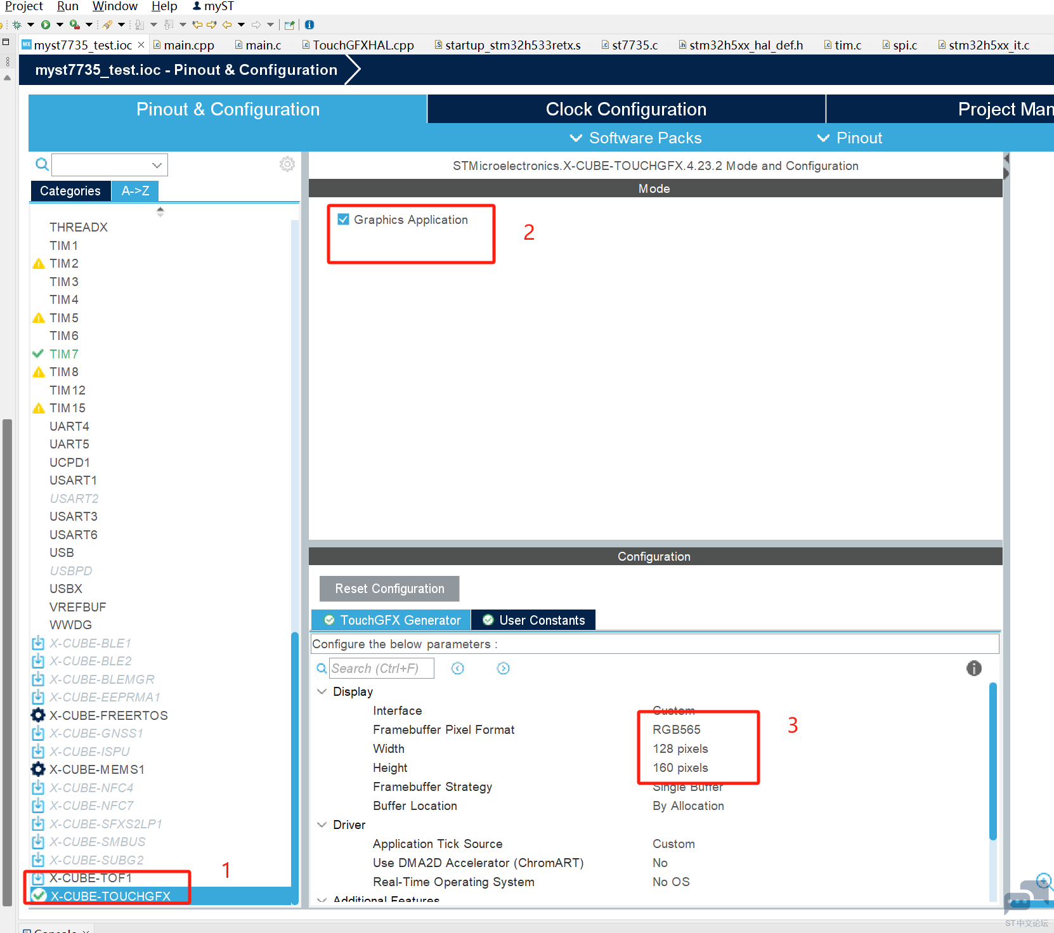Open the debug configurations dropdown arrow
The image size is (1054, 933).
tap(30, 25)
